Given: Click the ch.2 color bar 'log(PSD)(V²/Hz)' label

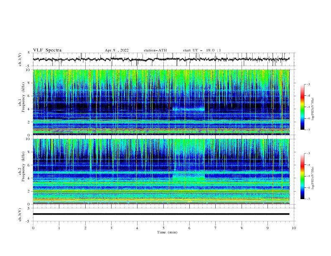Looking at the screenshot, I should coord(313,178).
